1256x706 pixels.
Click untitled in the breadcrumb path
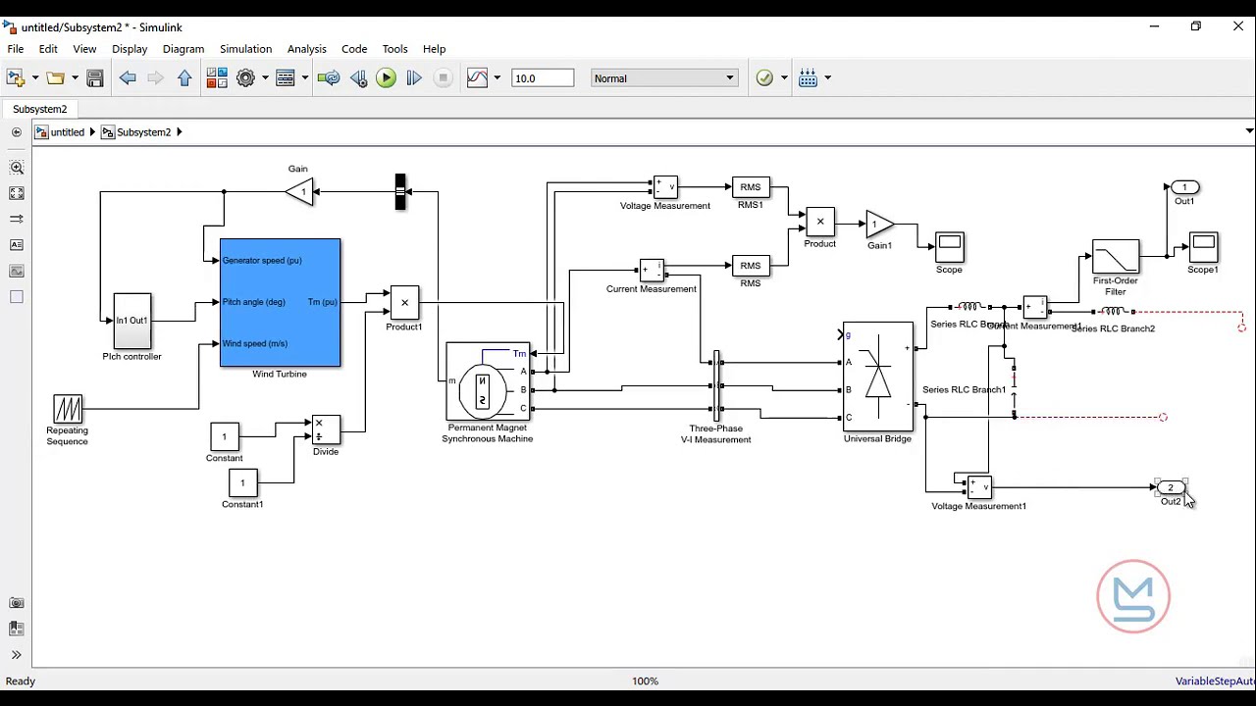[68, 132]
